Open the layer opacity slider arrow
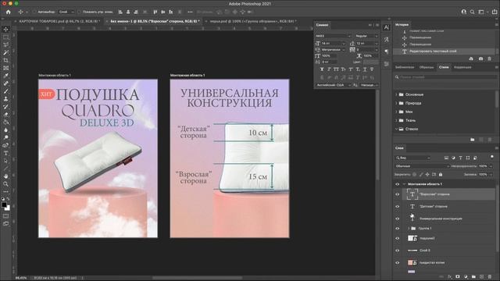This screenshot has height=281, width=500. pyautogui.click(x=491, y=166)
